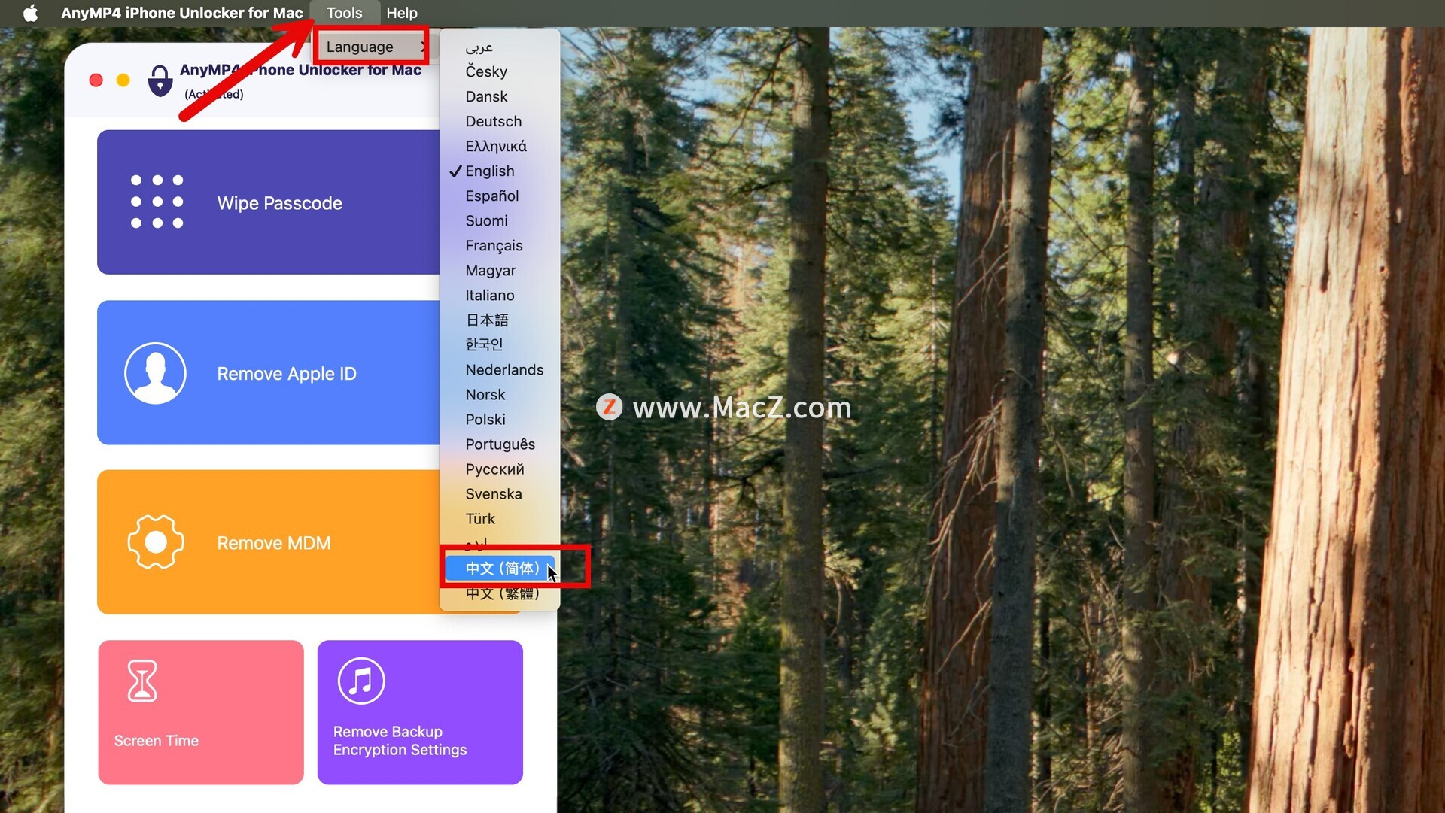Select the Korean language entry
The image size is (1445, 813).
(500, 344)
